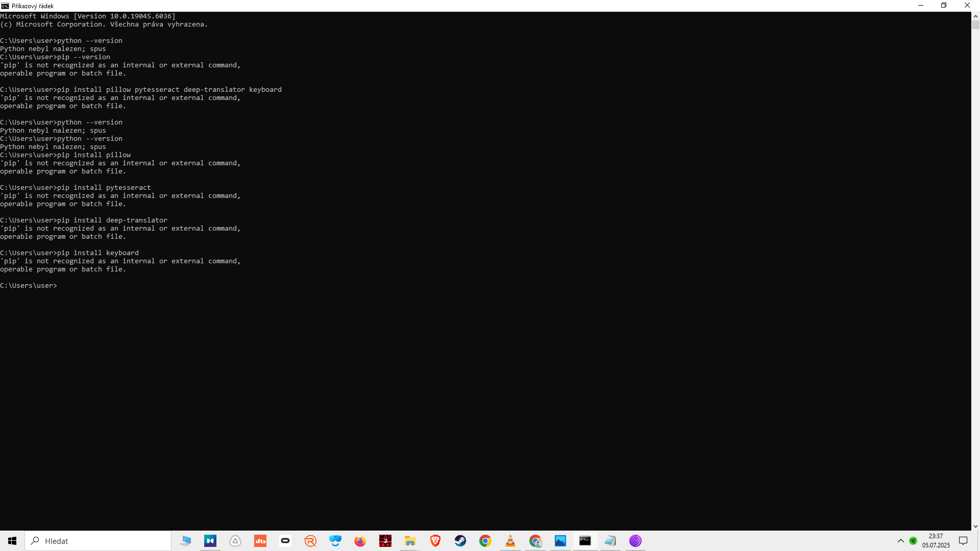
Task: Open the CAP2TXT app in taskbar
Action: [x=385, y=541]
